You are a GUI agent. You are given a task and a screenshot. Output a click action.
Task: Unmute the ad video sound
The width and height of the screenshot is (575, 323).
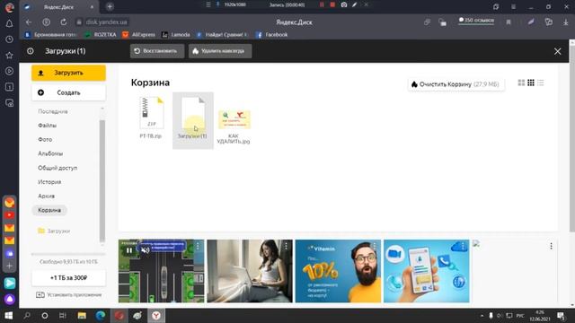(146, 250)
